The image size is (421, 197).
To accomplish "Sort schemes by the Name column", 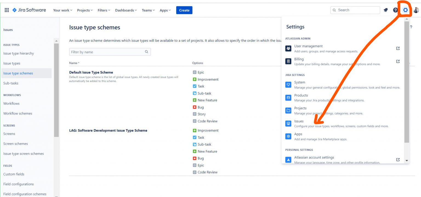I will [x=74, y=63].
